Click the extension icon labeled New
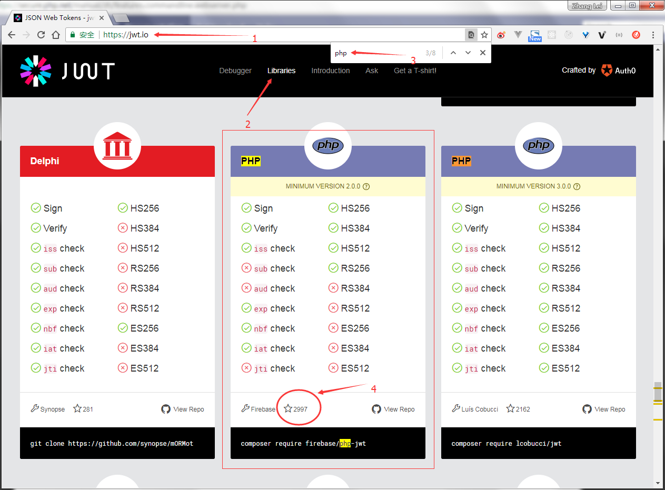Screen dimensions: 665x490 (x=535, y=35)
